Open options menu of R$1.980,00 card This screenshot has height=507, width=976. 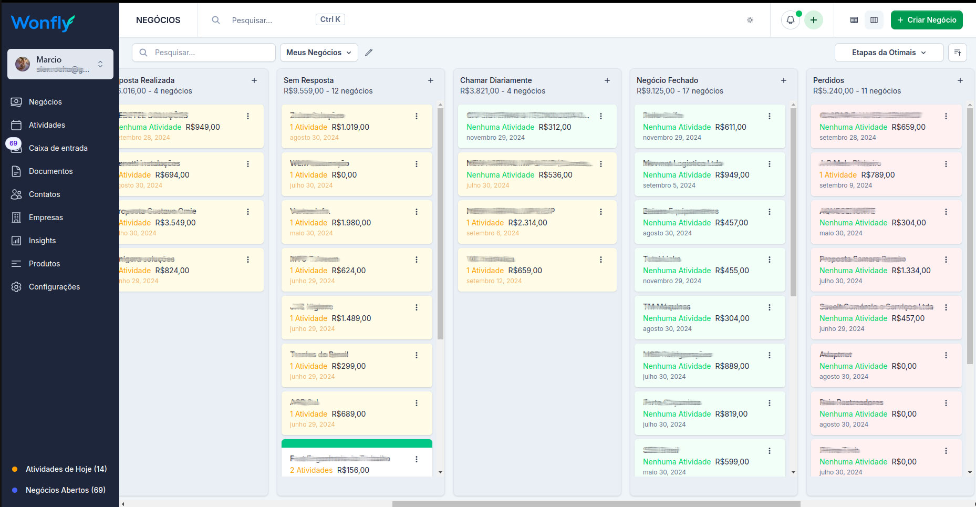coord(417,212)
